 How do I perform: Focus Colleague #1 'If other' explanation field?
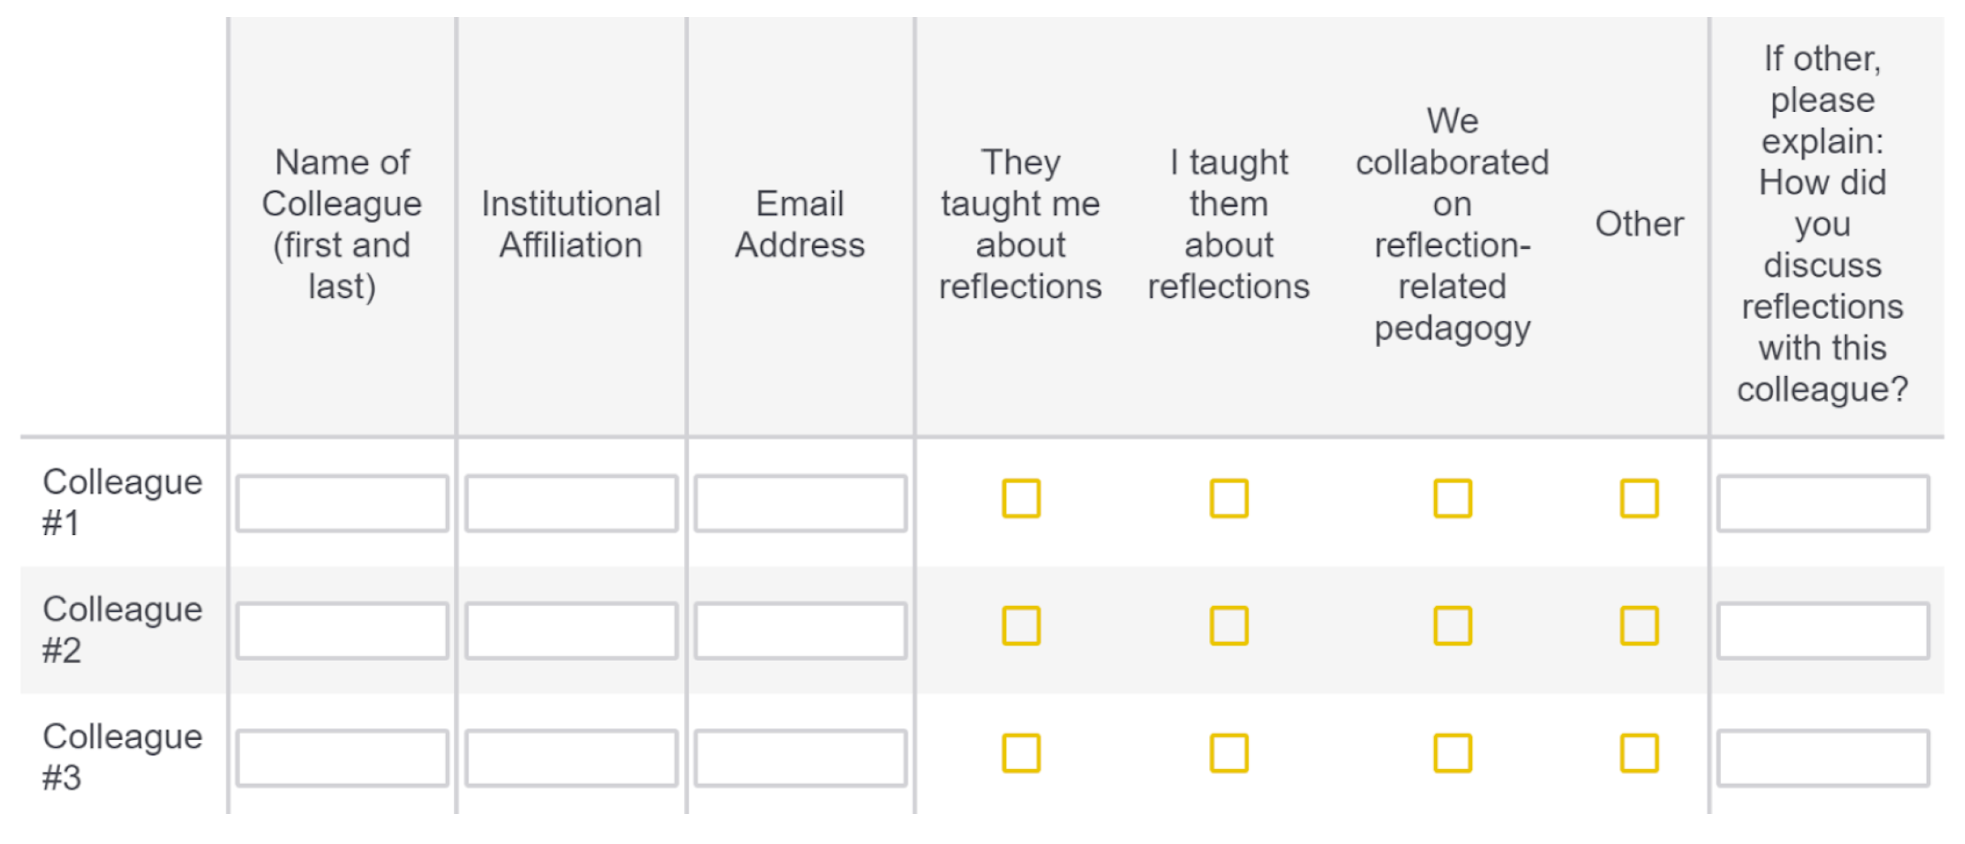1822,503
